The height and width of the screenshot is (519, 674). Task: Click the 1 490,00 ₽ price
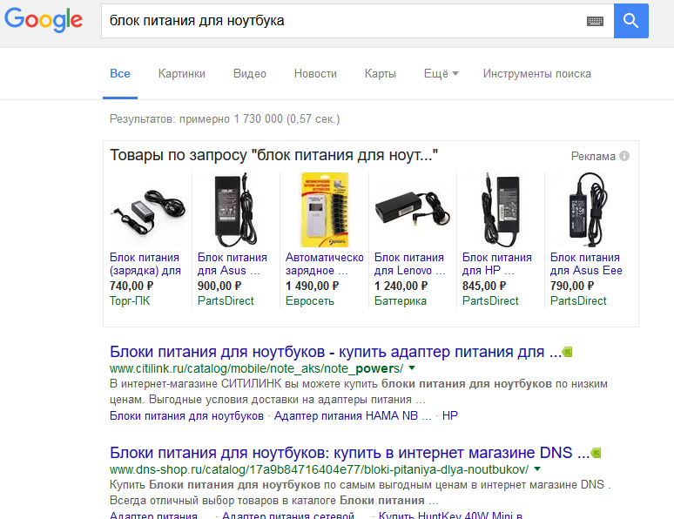coord(312,286)
